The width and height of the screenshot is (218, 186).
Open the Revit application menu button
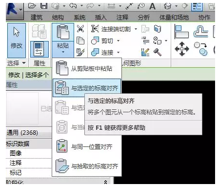15,11
